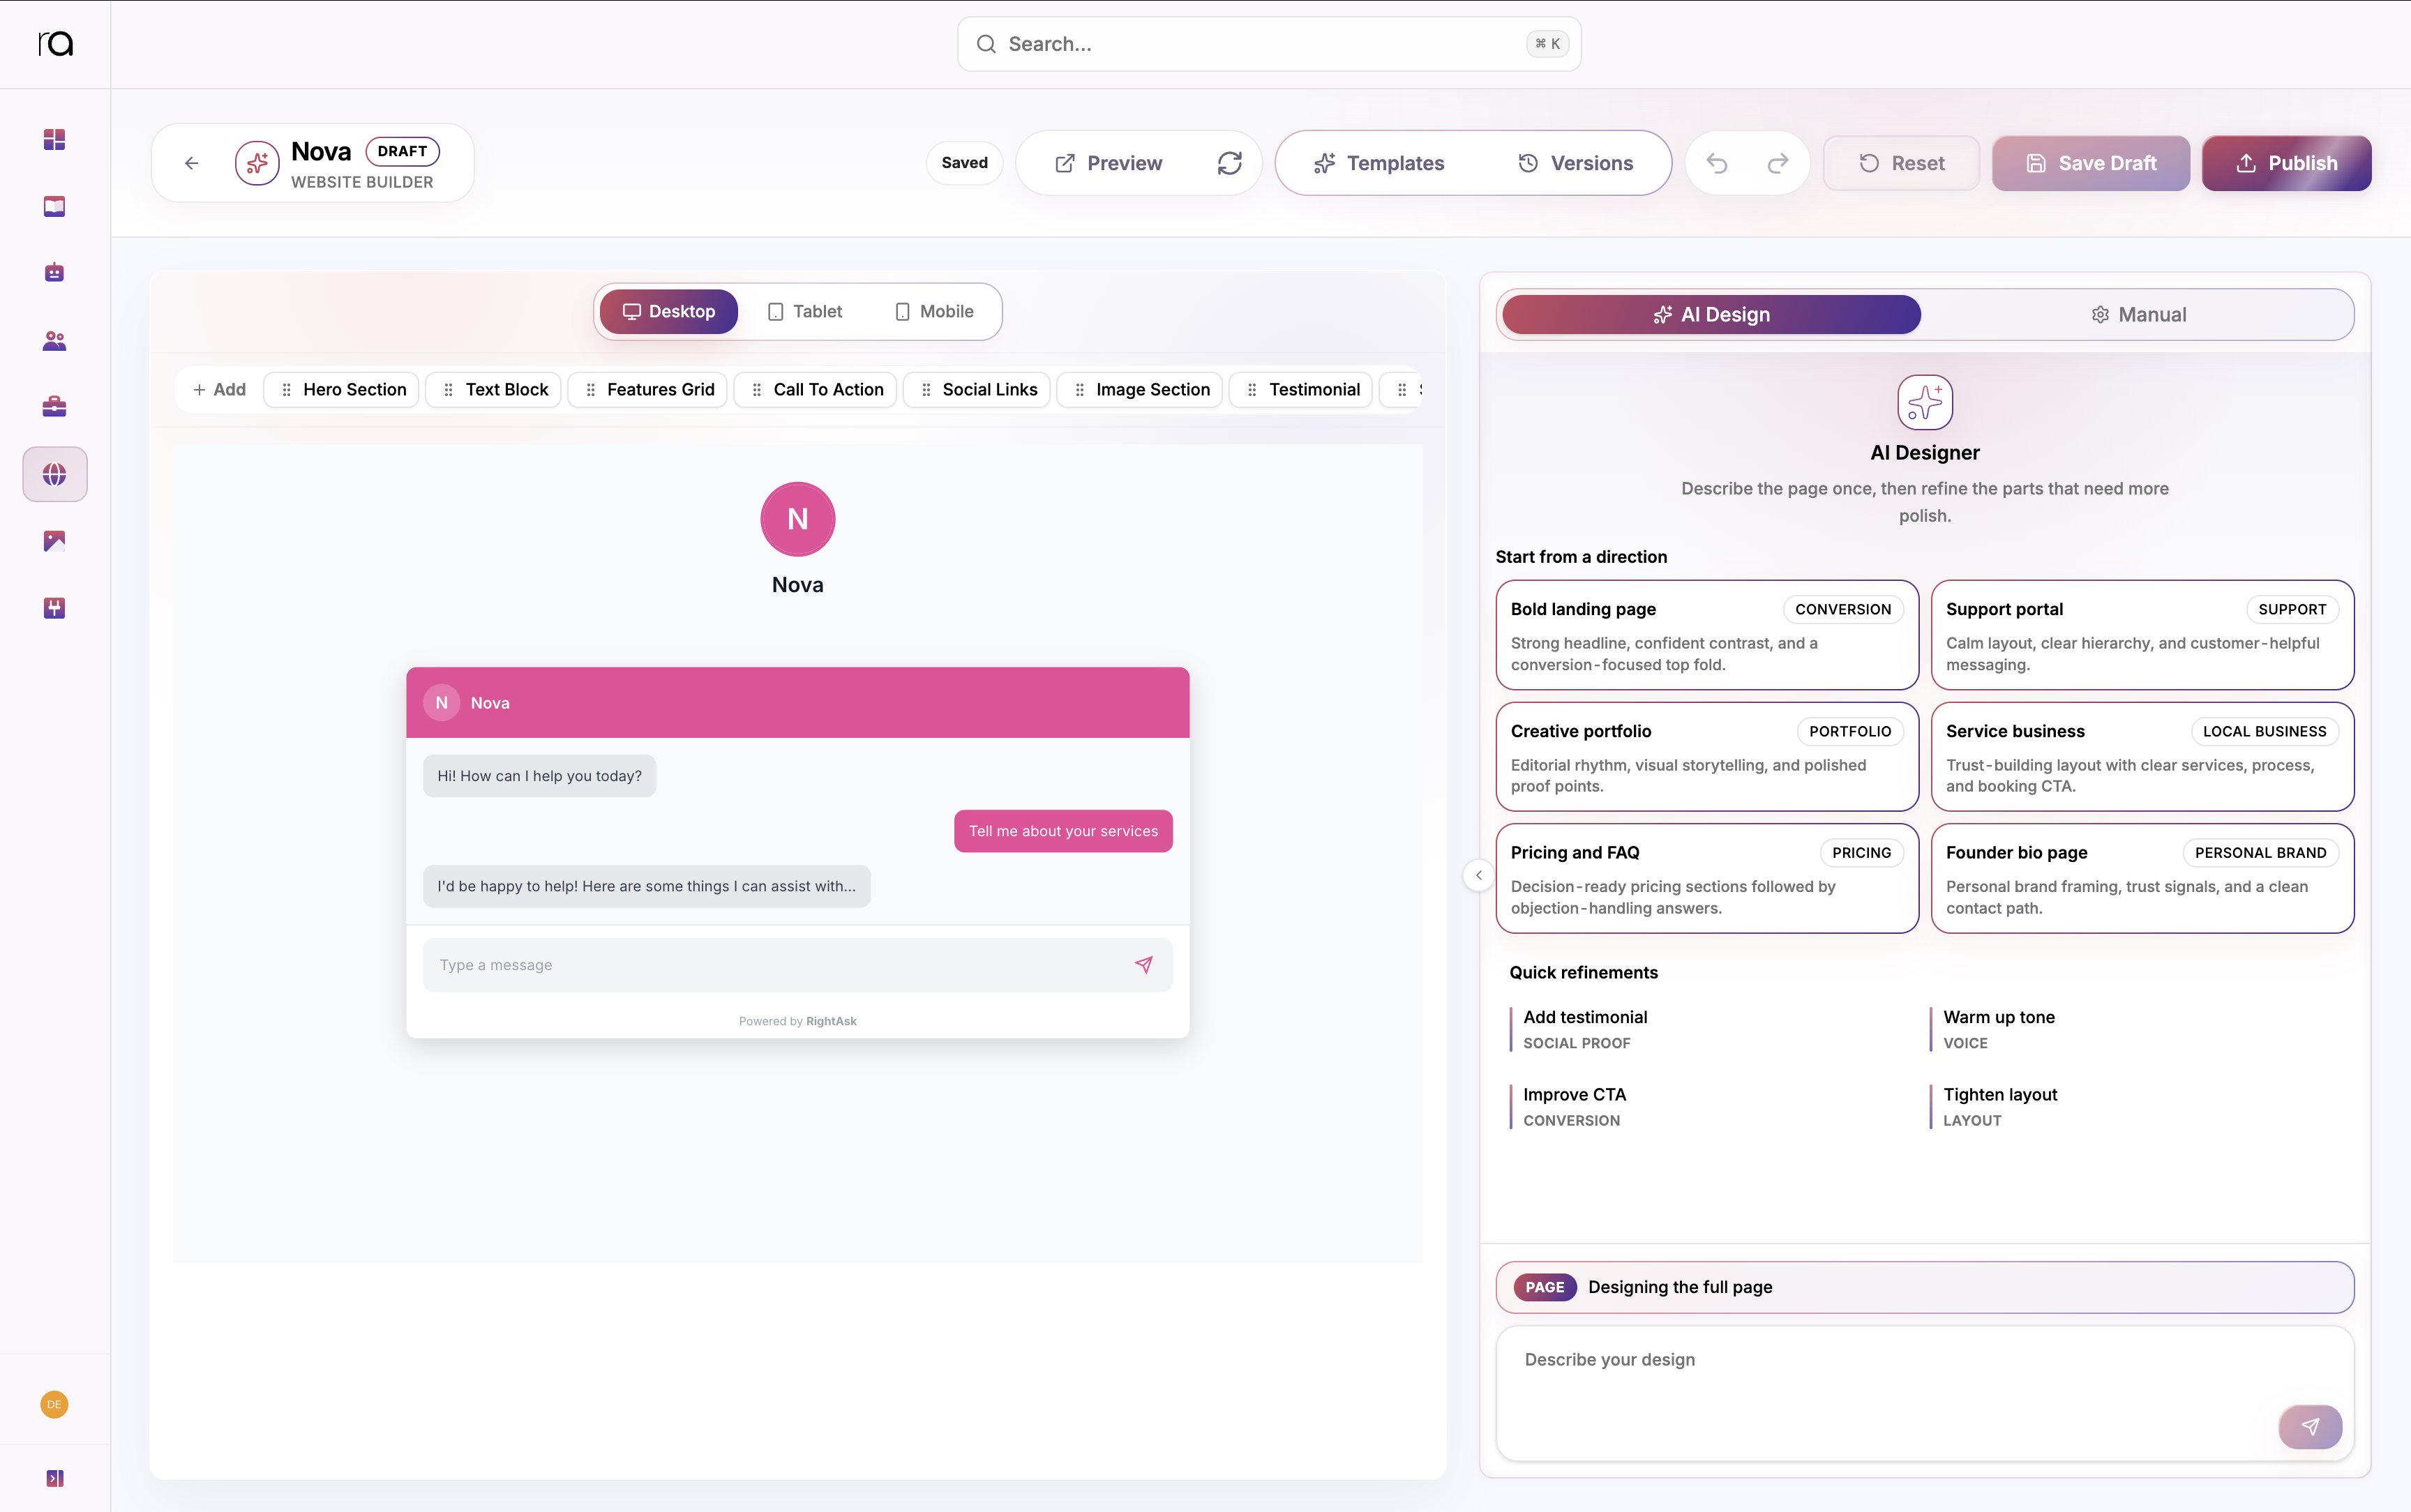The image size is (2411, 1512).
Task: Click the Nova N avatar in preview
Action: point(797,519)
